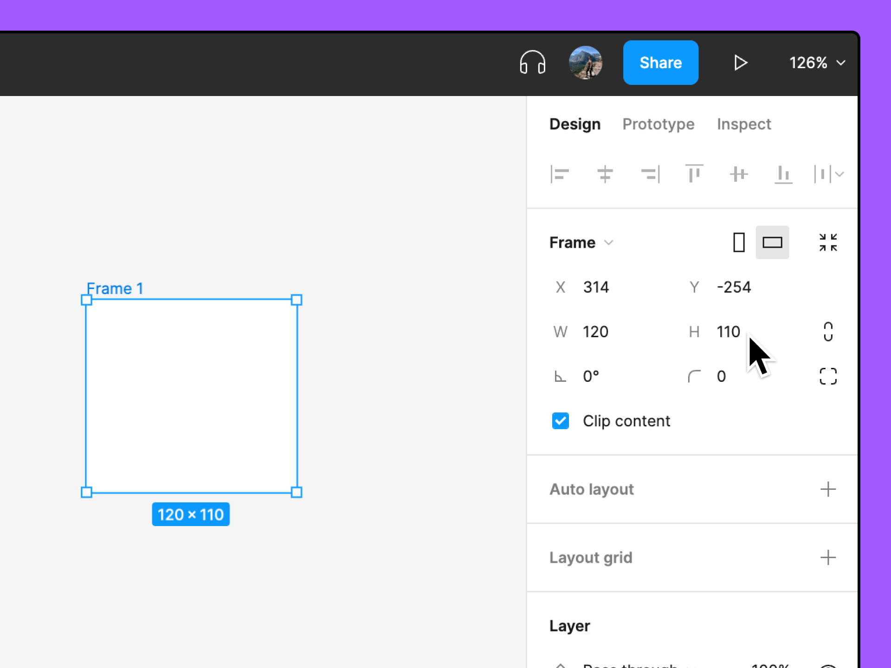This screenshot has height=668, width=891.
Task: Click the portrait orientation icon
Action: pyautogui.click(x=739, y=242)
